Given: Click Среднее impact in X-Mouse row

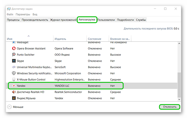Looking at the screenshot, I should (115, 80).
